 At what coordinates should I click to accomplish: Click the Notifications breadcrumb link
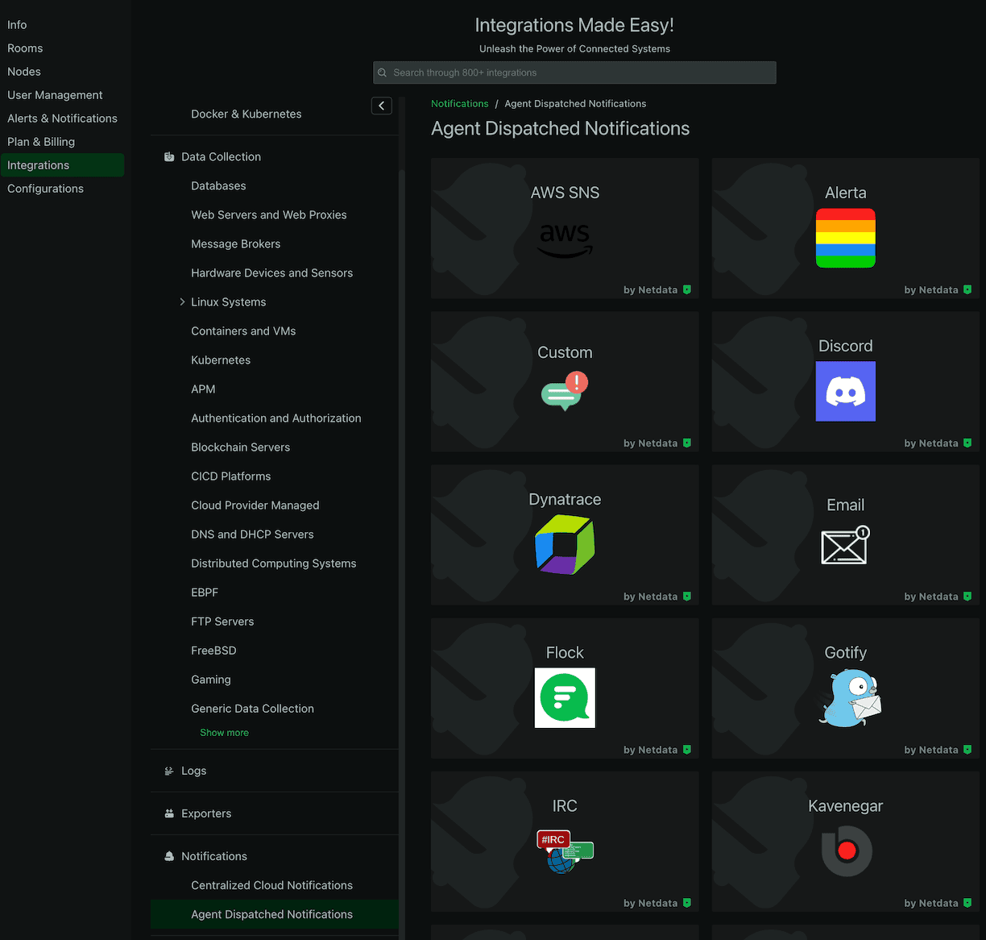459,104
